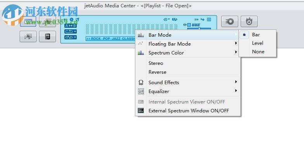Select the JAZZ equalizer preset
Screen dimensions: 304x156
click(x=116, y=39)
